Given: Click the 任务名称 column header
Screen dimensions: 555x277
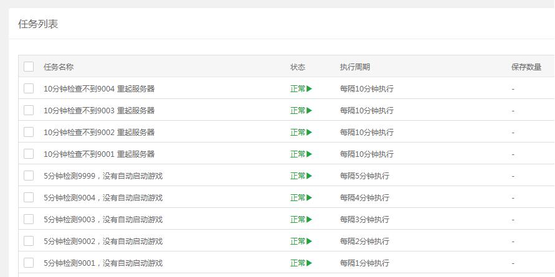Looking at the screenshot, I should point(59,67).
